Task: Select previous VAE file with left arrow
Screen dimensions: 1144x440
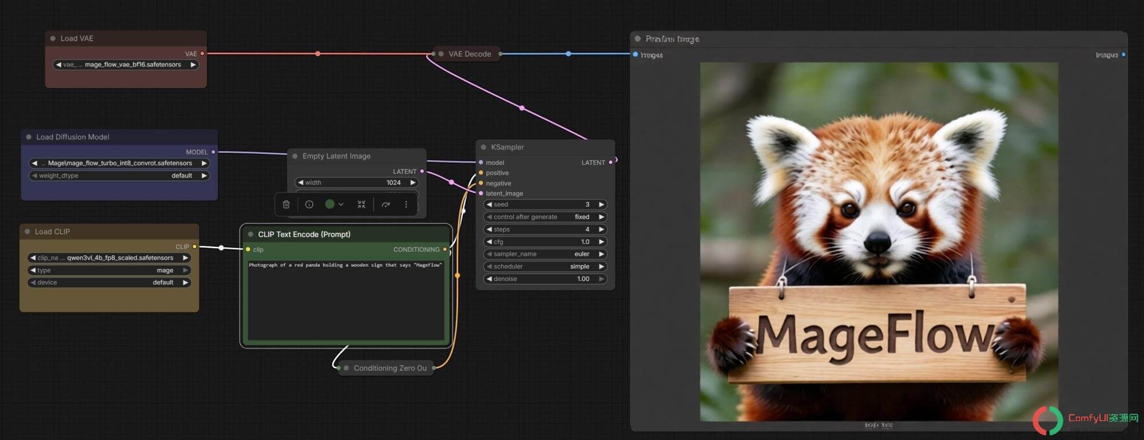Action: (x=58, y=65)
